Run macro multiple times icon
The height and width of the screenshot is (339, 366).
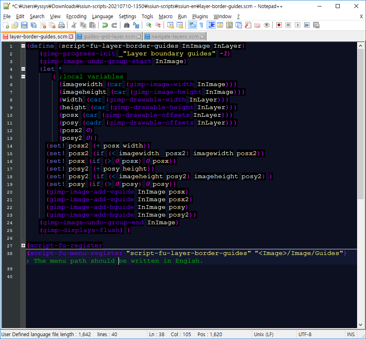(307, 25)
